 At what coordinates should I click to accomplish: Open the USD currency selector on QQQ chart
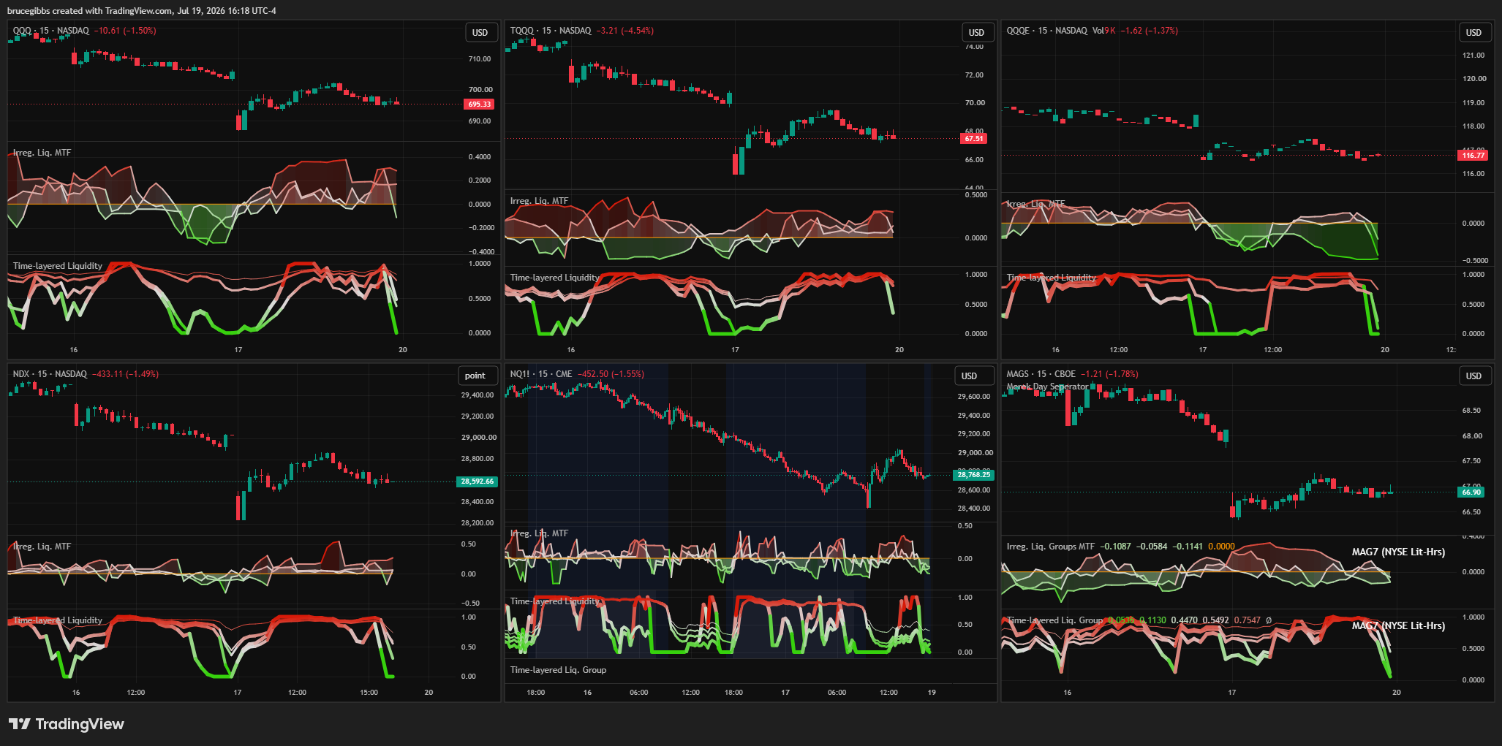(x=480, y=32)
